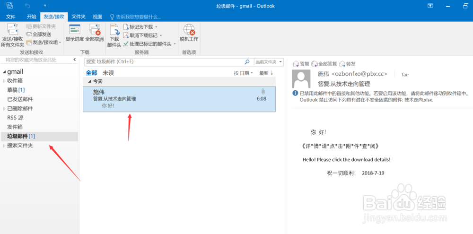473x234 pixels.
Task: Open the 发送/接收组 dropdown
Action: pos(44,42)
